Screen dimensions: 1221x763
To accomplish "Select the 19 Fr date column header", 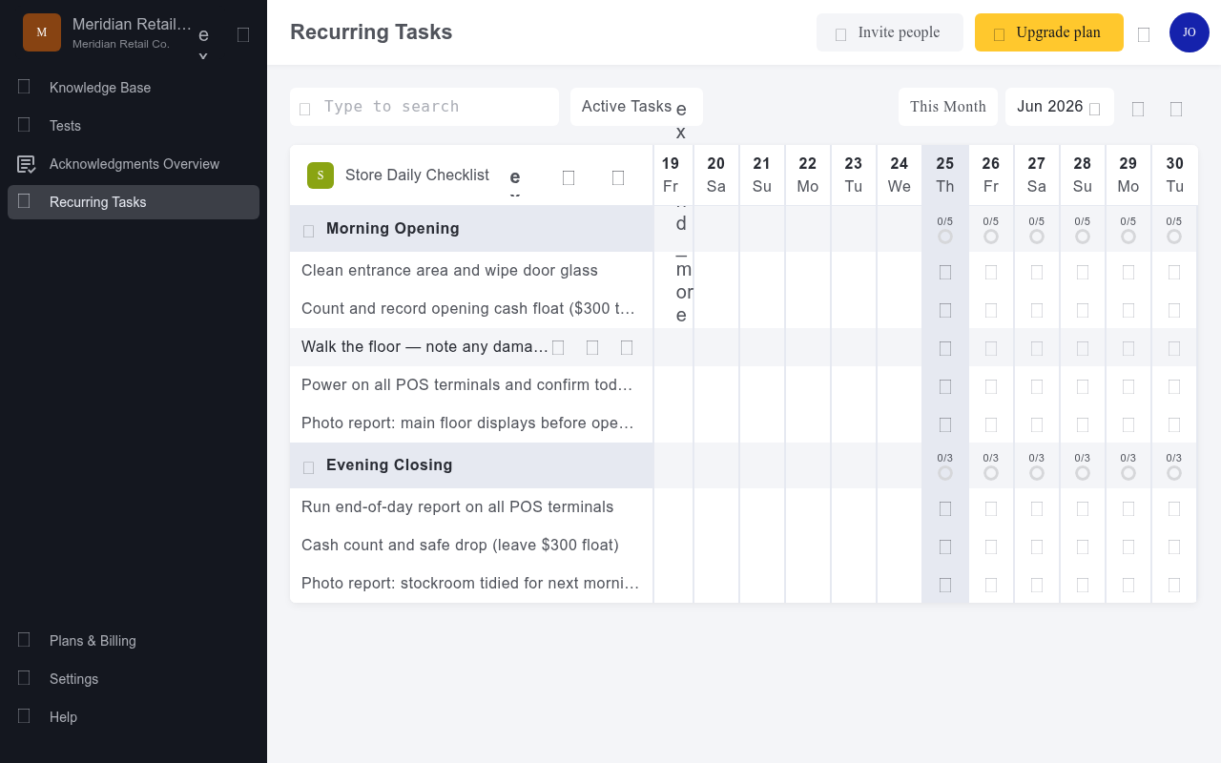I will 671,175.
